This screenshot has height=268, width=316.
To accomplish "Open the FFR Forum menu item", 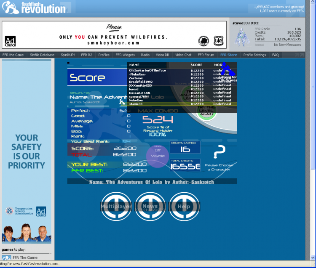I will [x=206, y=55].
